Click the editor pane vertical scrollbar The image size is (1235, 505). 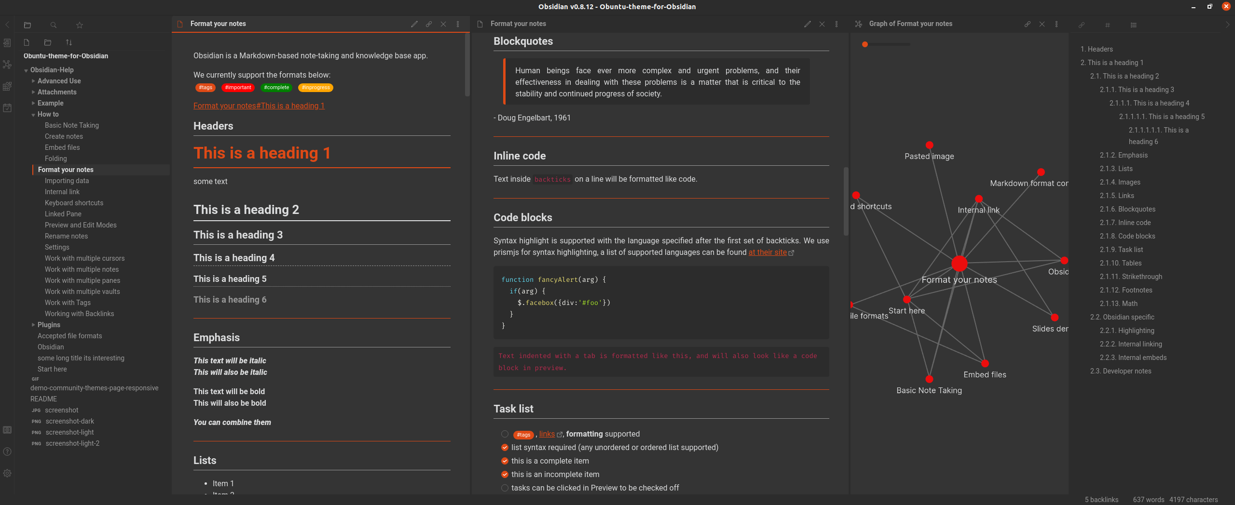tap(467, 65)
